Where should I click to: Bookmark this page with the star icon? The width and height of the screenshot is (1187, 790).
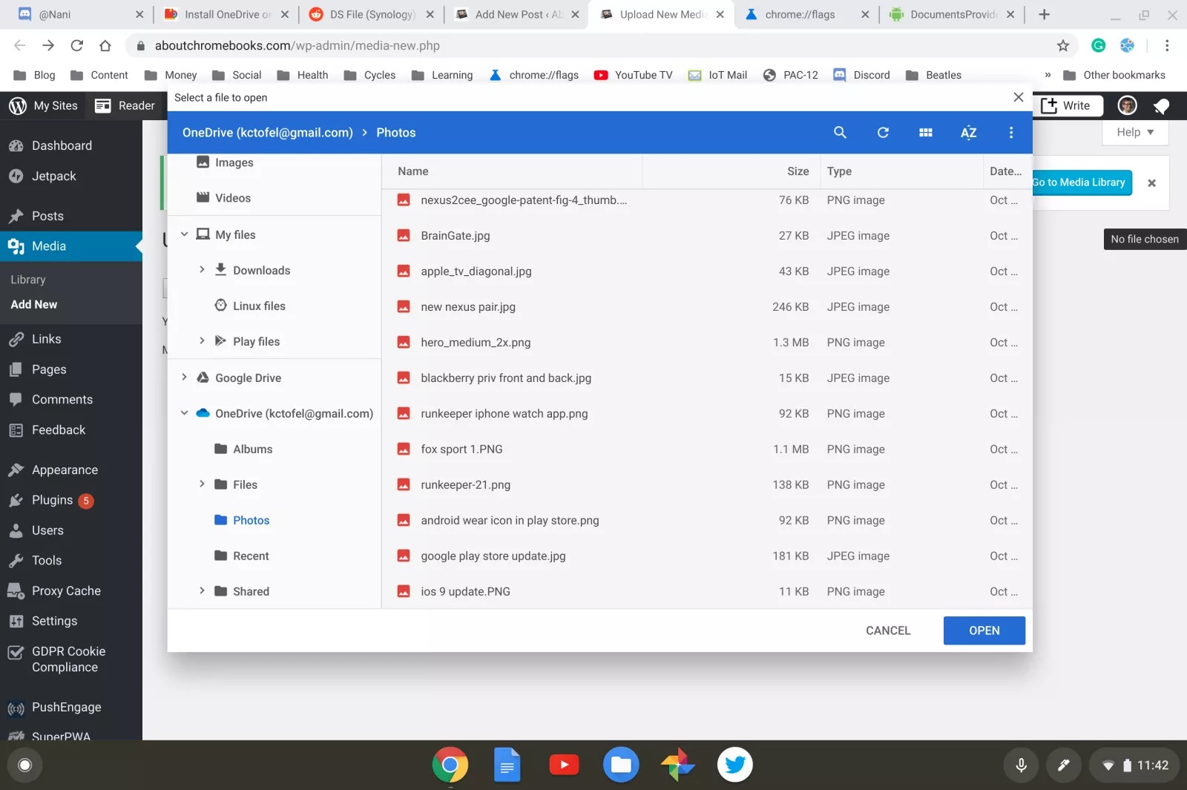coord(1062,46)
